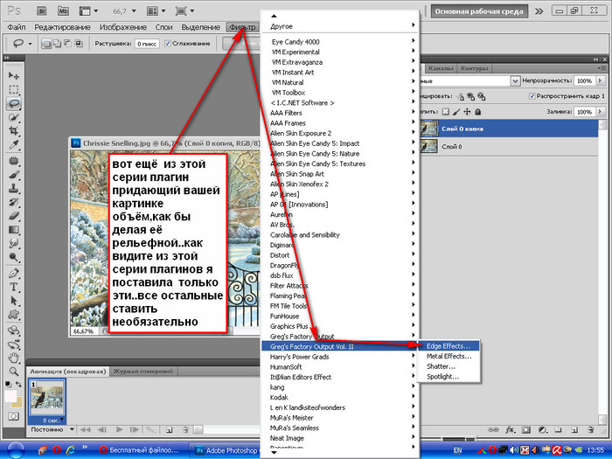612x459 pixels.
Task: Switch to the Каналы tab
Action: click(x=441, y=68)
